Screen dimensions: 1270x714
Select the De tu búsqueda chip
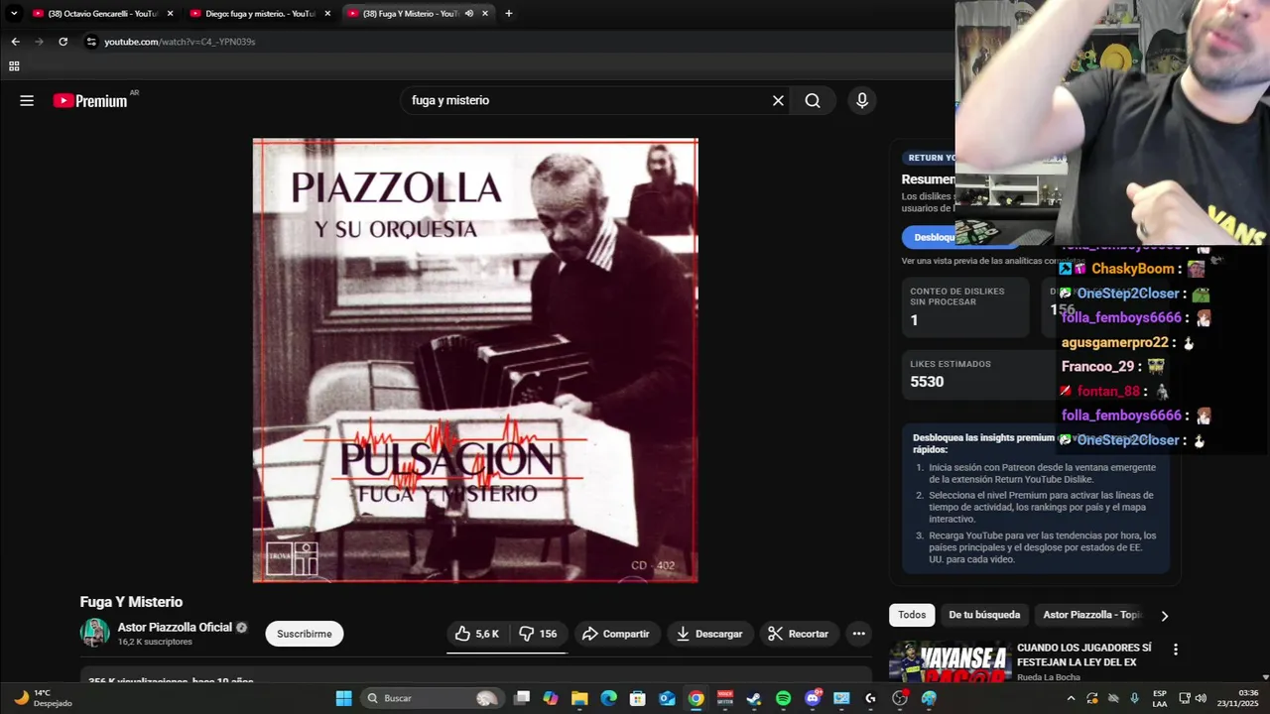click(x=984, y=615)
